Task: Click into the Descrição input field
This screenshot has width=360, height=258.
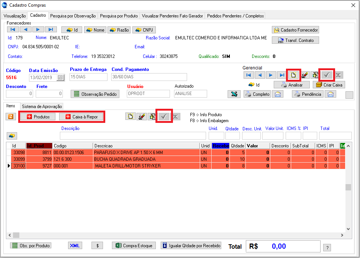Action: click(x=132, y=136)
